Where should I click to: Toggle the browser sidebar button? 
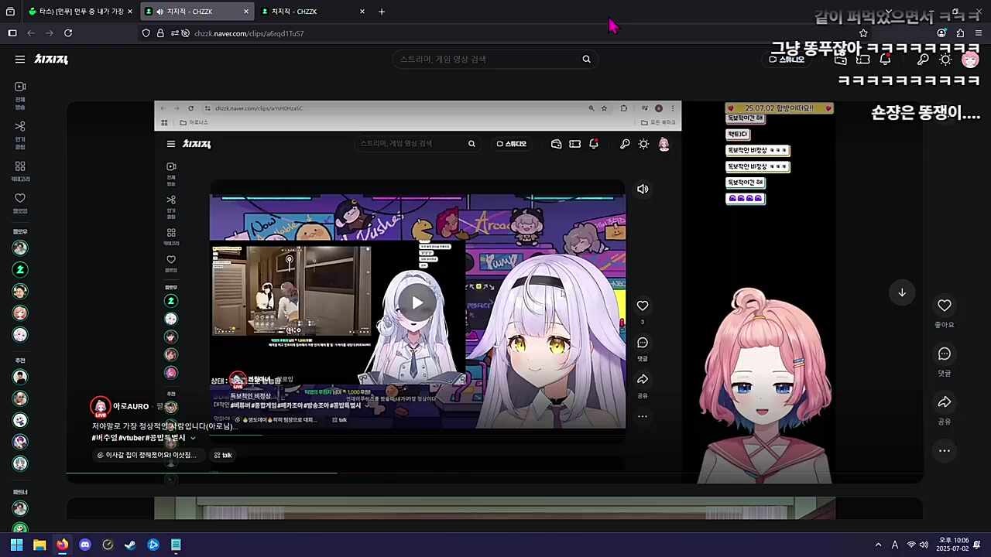point(12,33)
